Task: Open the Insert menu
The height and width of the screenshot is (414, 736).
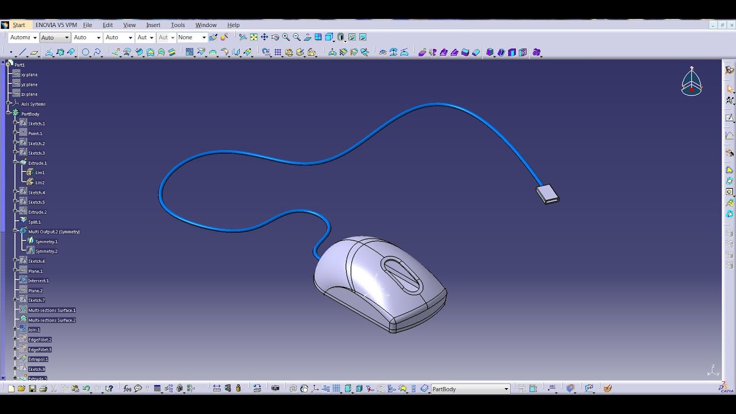Action: coord(153,25)
